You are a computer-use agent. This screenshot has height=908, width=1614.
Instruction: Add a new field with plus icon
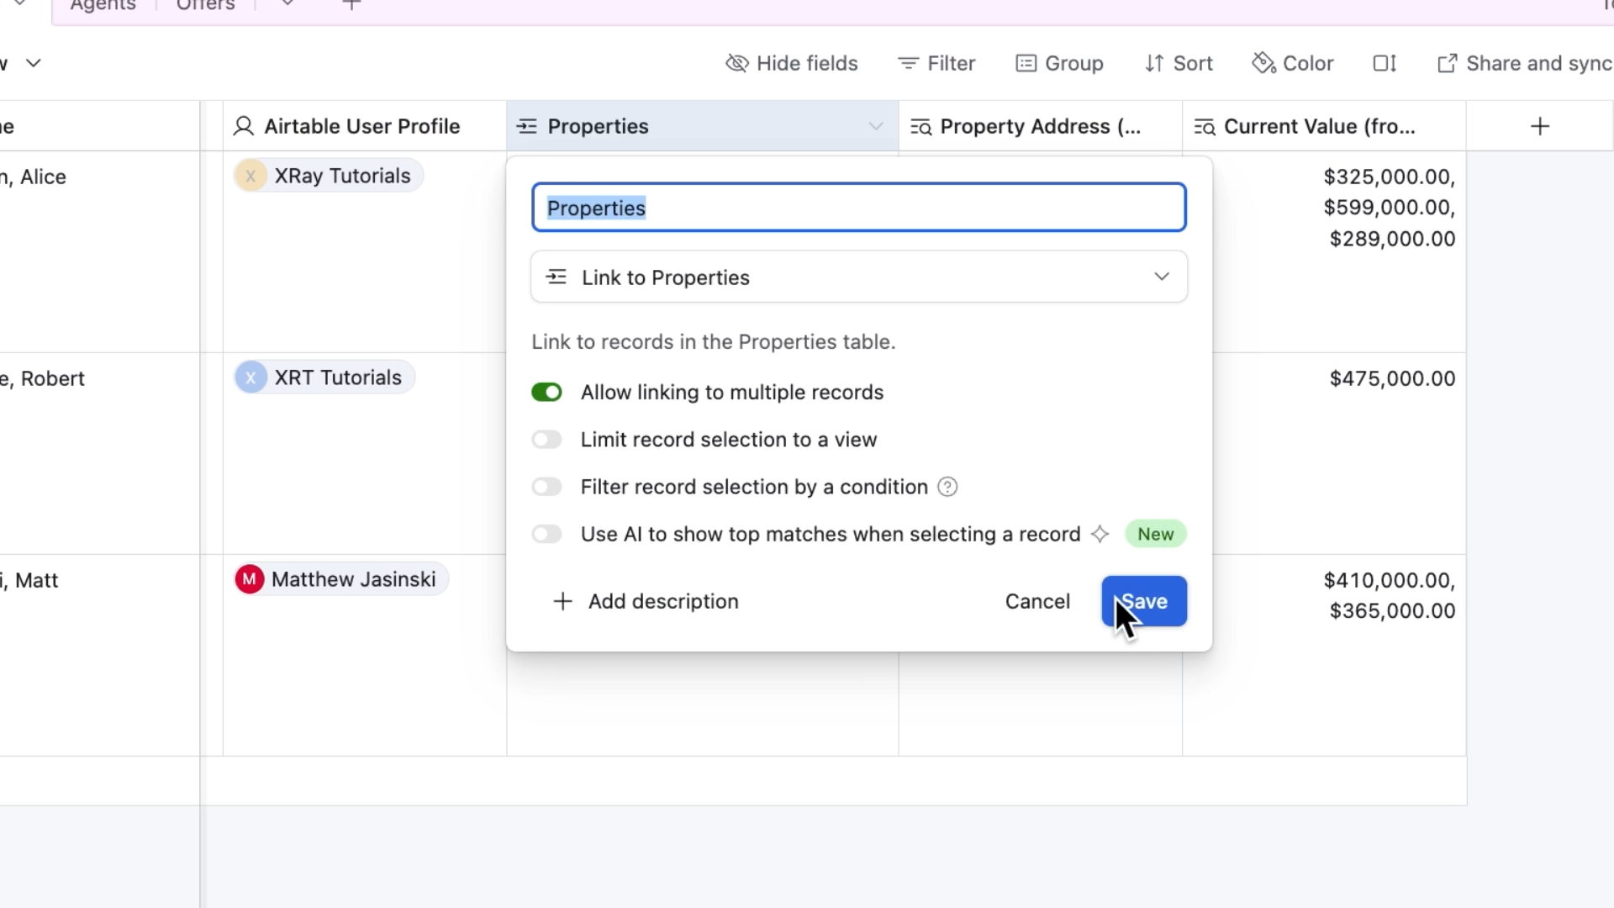tap(1540, 127)
